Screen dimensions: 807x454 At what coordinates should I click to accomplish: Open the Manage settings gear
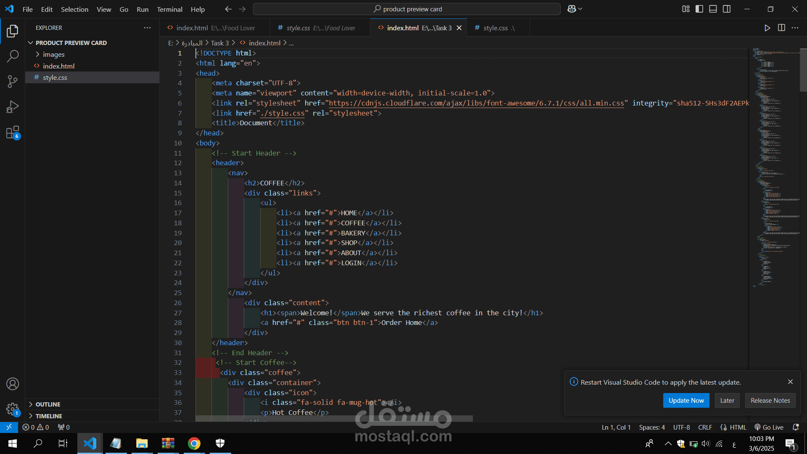[x=13, y=409]
